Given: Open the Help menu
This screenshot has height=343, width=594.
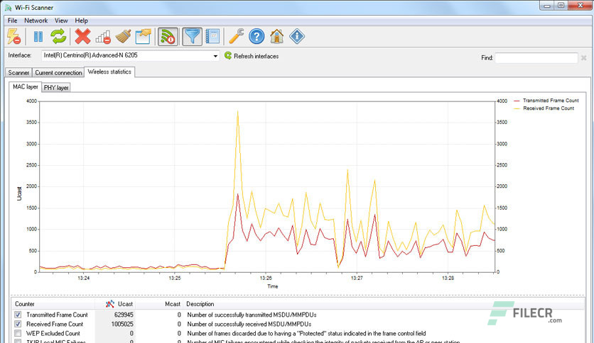Looking at the screenshot, I should [81, 21].
